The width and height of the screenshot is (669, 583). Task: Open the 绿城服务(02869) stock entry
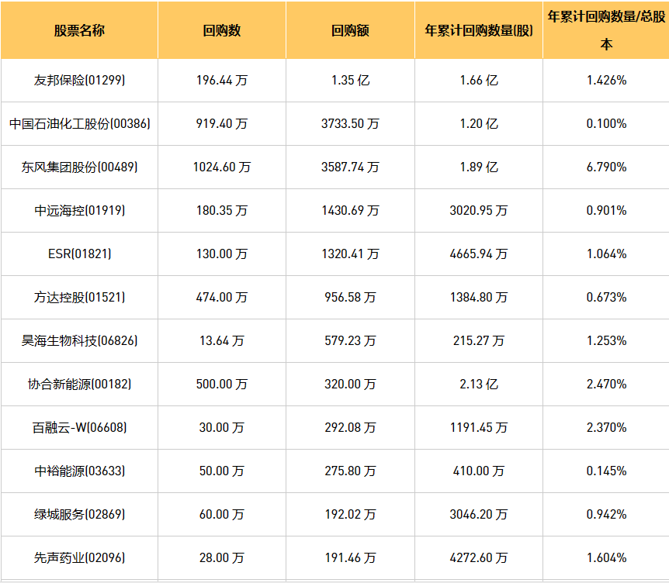tap(79, 514)
